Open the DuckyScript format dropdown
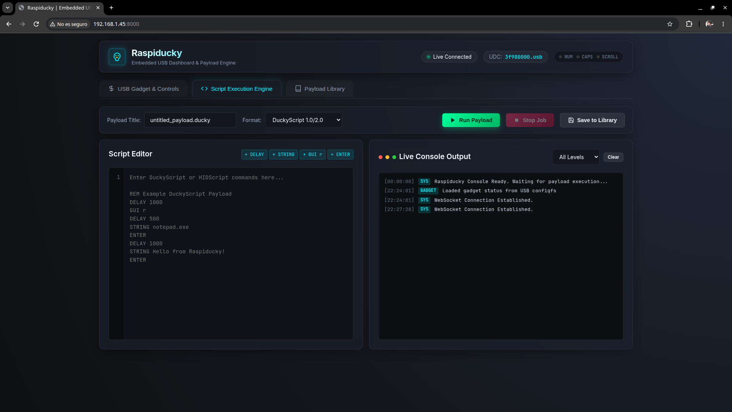The image size is (732, 412). 303,120
